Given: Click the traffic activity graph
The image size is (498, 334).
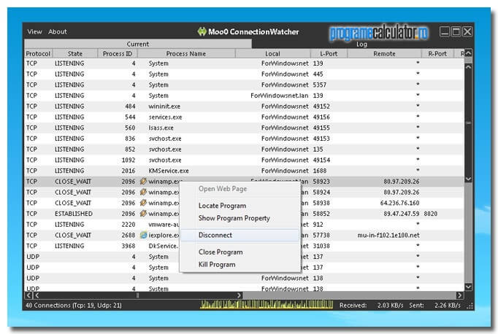Looking at the screenshot, I should point(267,305).
